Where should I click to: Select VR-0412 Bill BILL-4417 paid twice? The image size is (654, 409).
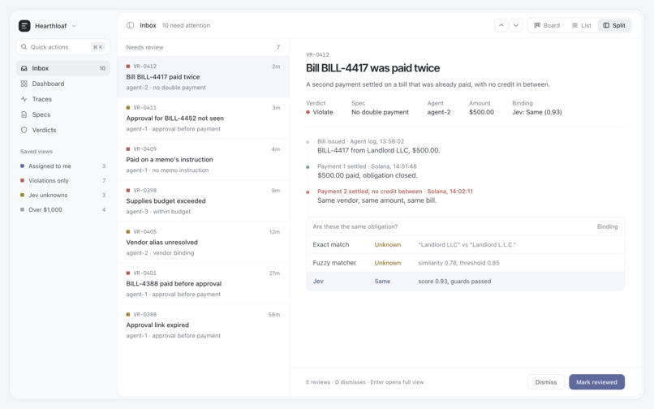[x=203, y=77]
